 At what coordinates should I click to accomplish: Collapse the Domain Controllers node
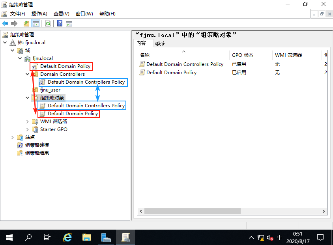27,74
